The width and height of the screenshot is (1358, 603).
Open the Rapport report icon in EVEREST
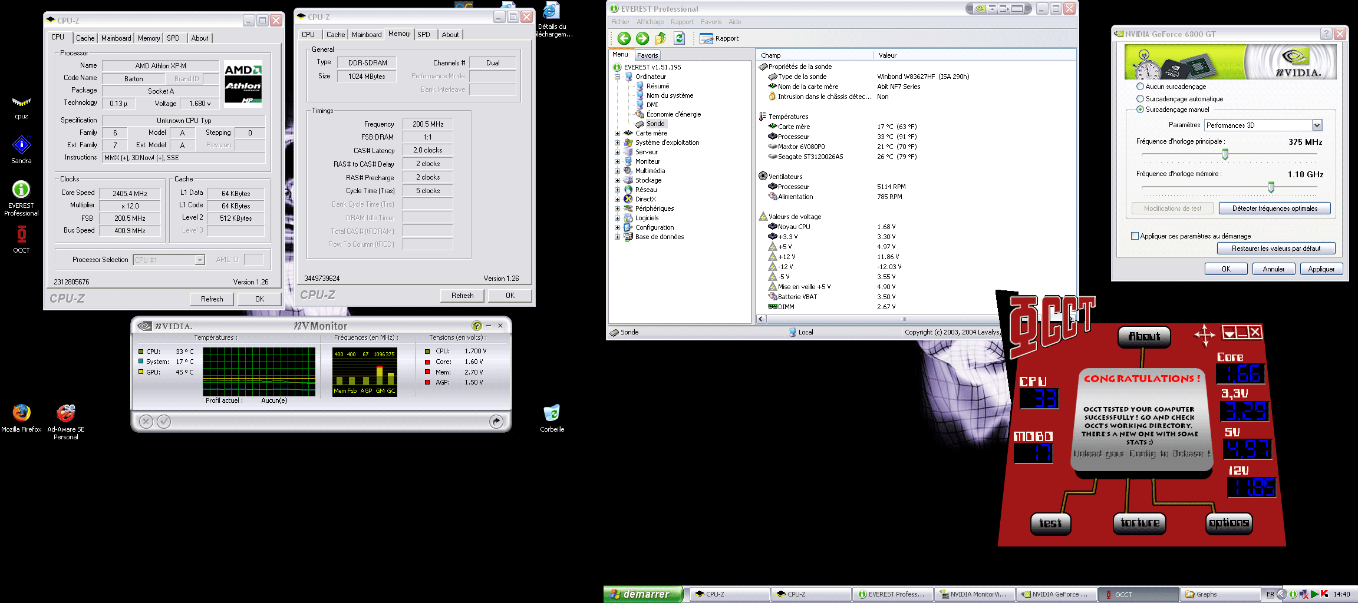706,38
